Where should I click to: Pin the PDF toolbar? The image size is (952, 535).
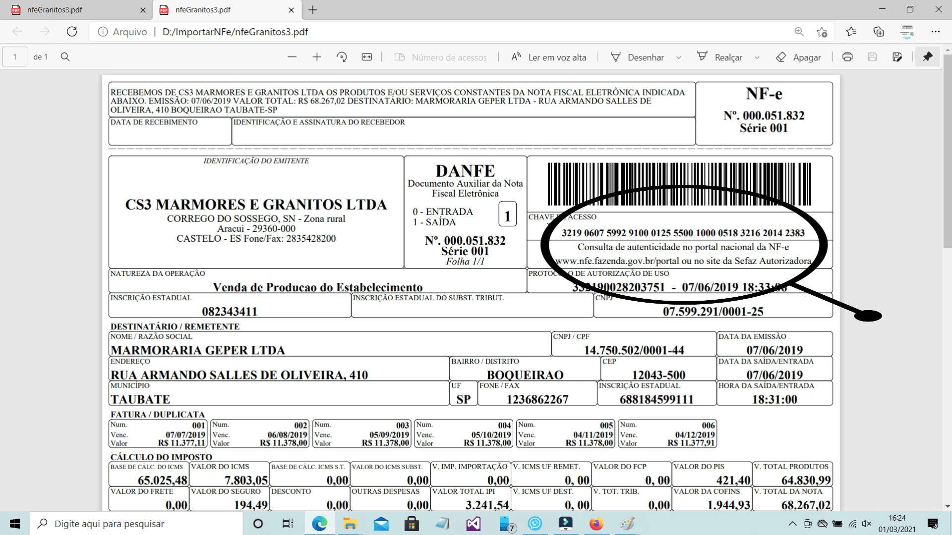pos(927,57)
